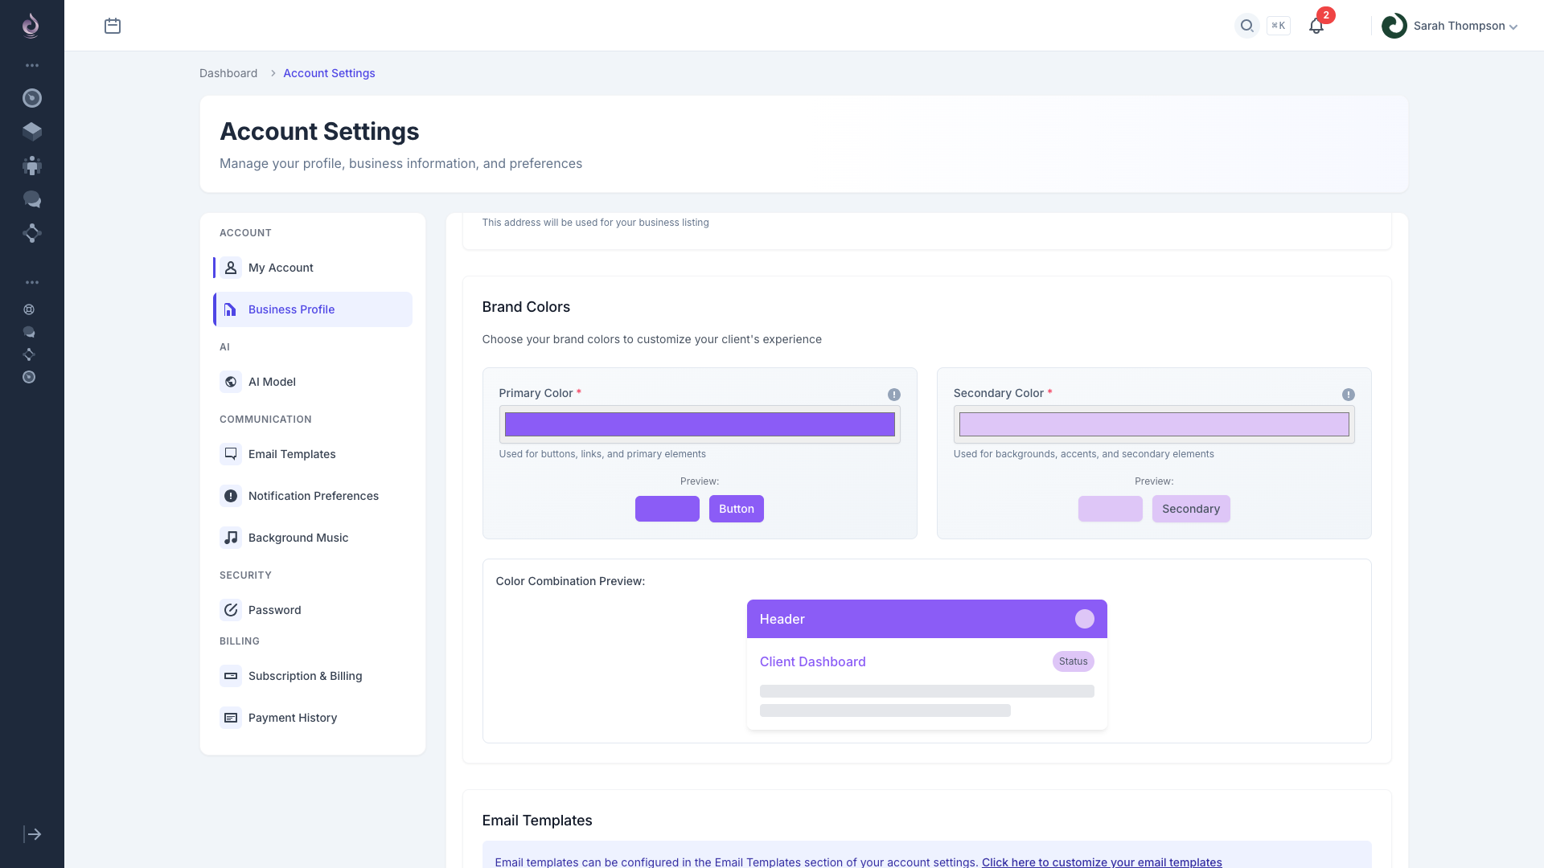Image resolution: width=1544 pixels, height=868 pixels.
Task: Click the purple Button preview
Action: (736, 509)
